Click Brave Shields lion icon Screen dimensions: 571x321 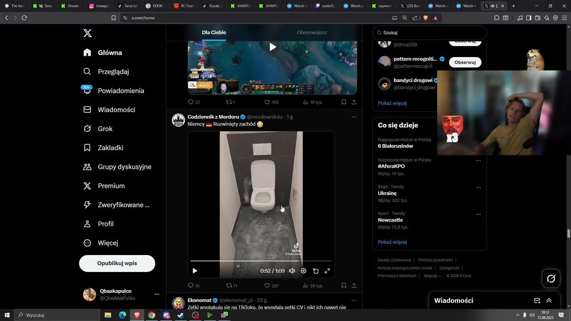(425, 18)
